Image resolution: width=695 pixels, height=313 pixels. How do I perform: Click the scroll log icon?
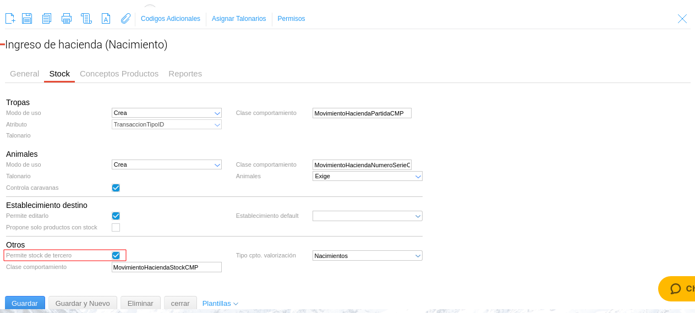click(86, 19)
